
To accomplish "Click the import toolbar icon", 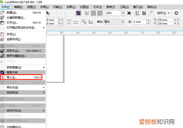I will pyautogui.click(x=87, y=13).
